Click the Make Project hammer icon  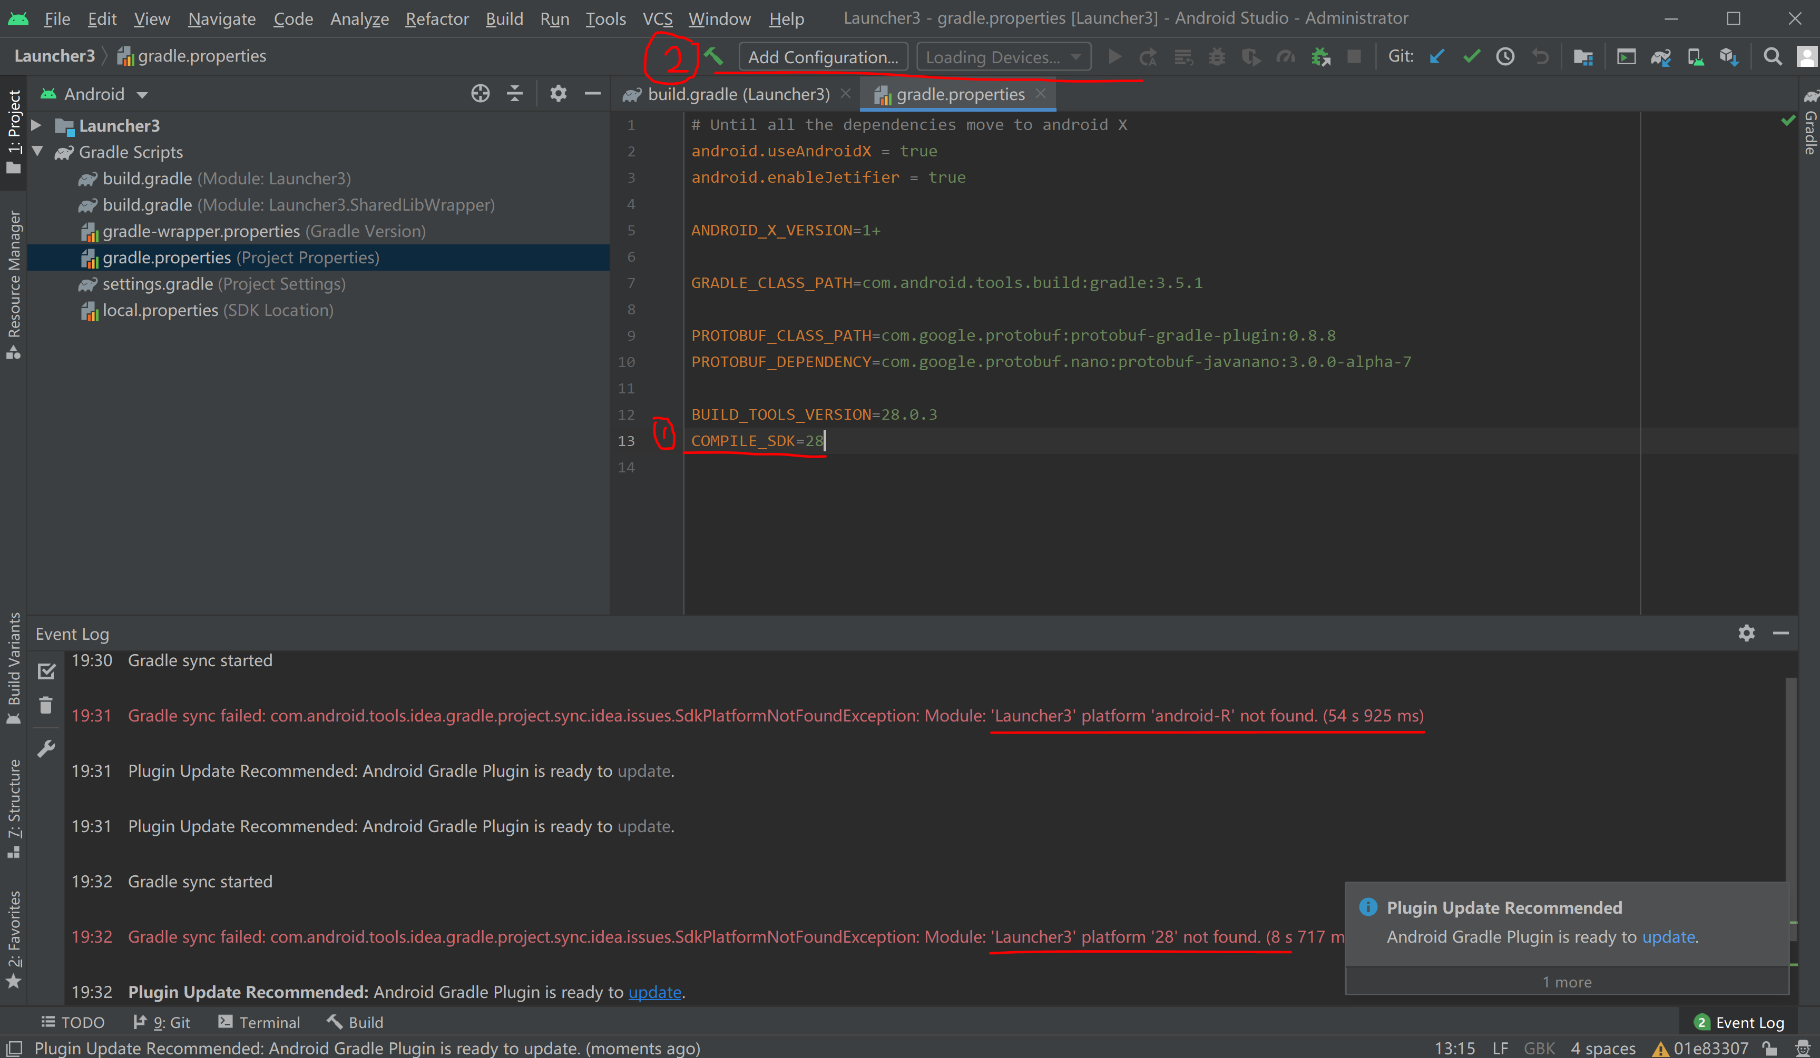(x=715, y=56)
